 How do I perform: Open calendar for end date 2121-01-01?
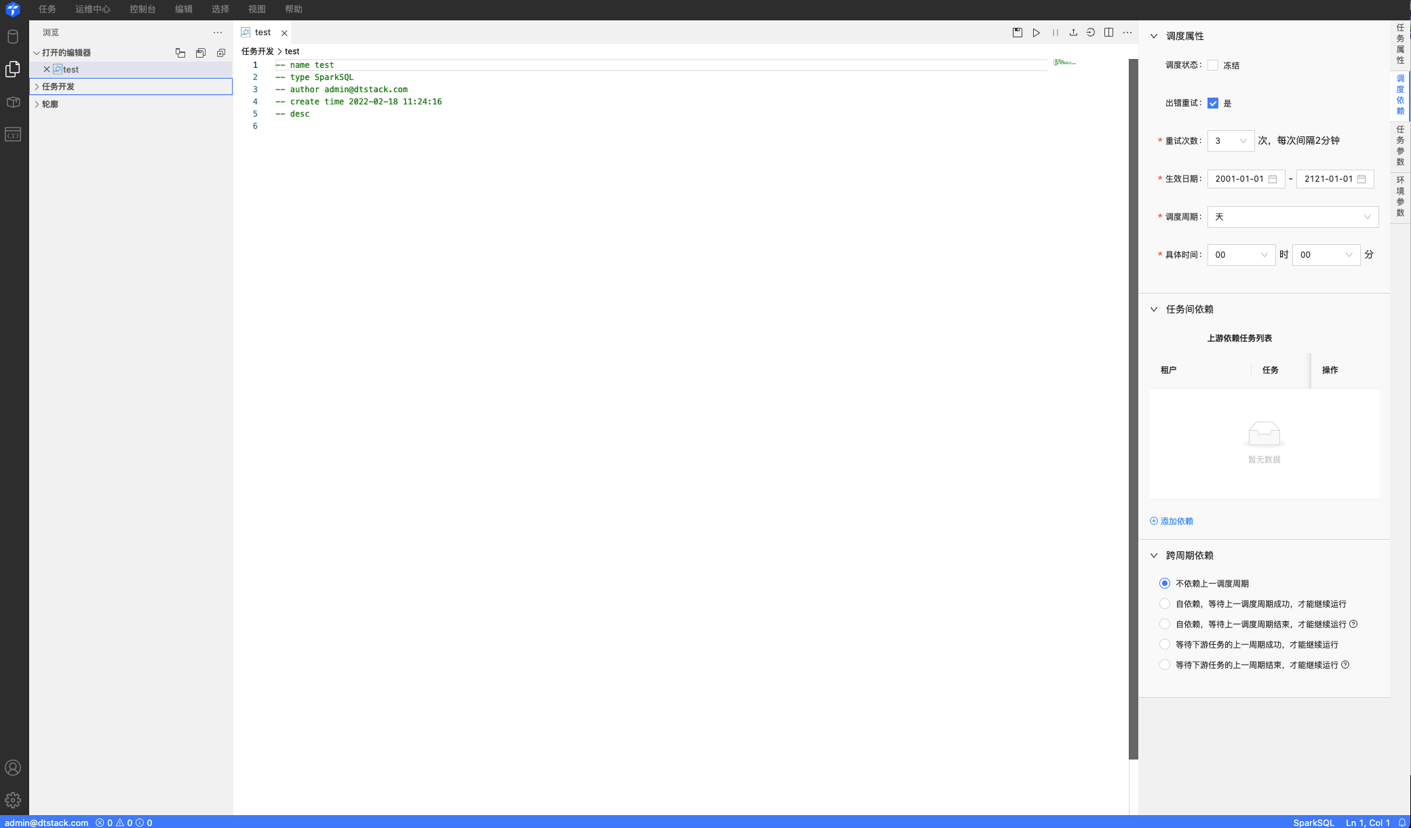[x=1361, y=179]
